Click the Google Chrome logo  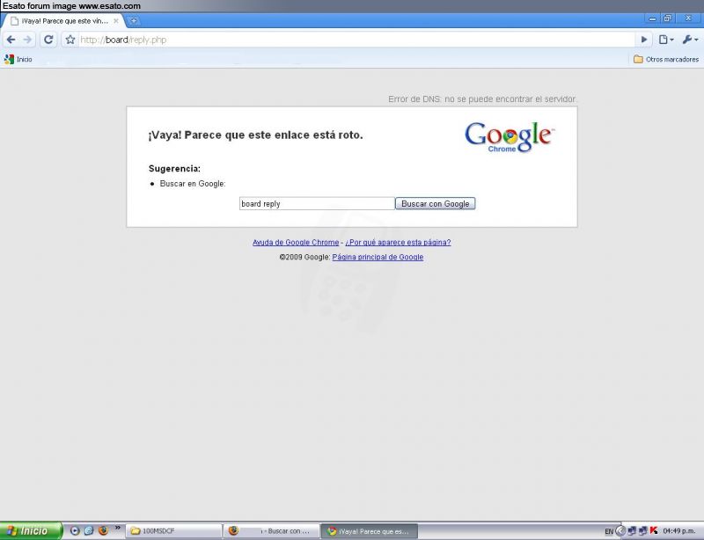510,137
